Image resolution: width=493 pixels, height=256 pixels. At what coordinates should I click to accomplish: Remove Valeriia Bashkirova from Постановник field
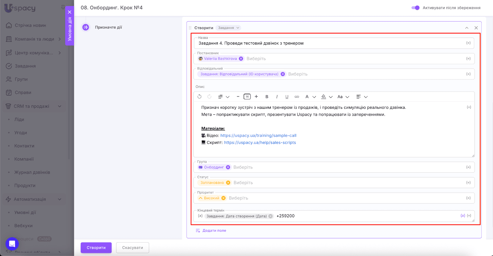[241, 59]
